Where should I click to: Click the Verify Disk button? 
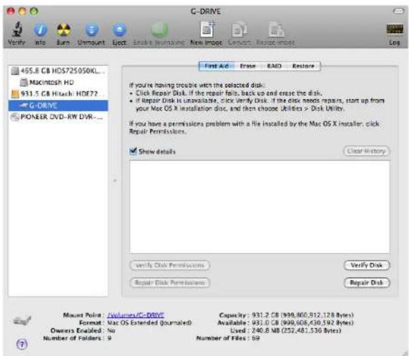[x=366, y=265]
